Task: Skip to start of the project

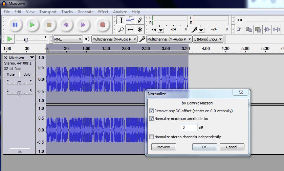Action: (66, 25)
